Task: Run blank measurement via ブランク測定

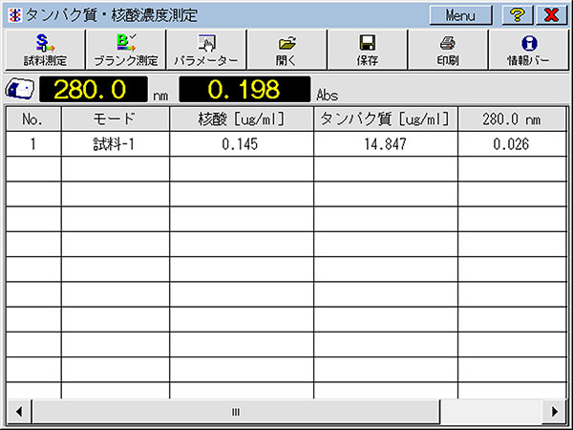Action: (x=126, y=50)
